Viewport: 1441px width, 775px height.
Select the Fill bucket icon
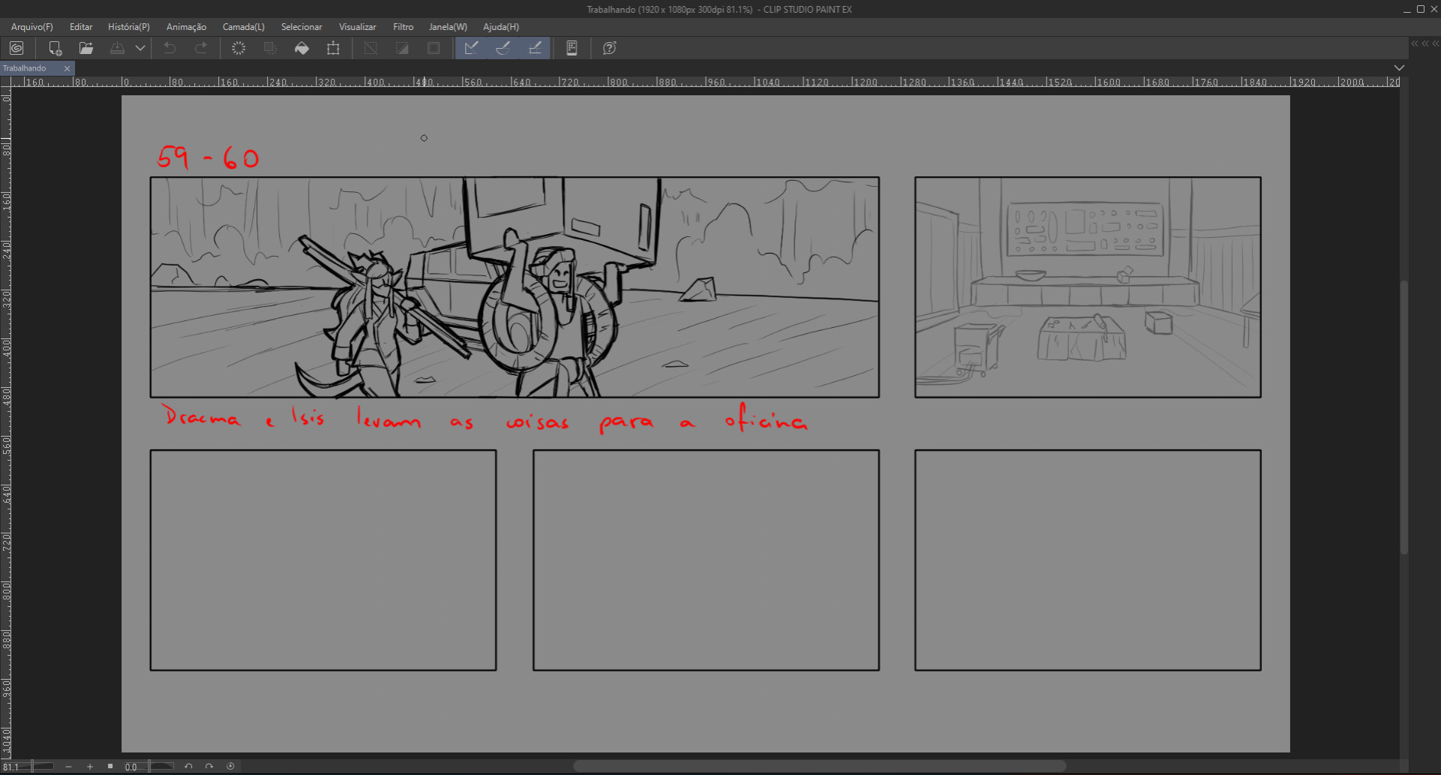(x=302, y=48)
